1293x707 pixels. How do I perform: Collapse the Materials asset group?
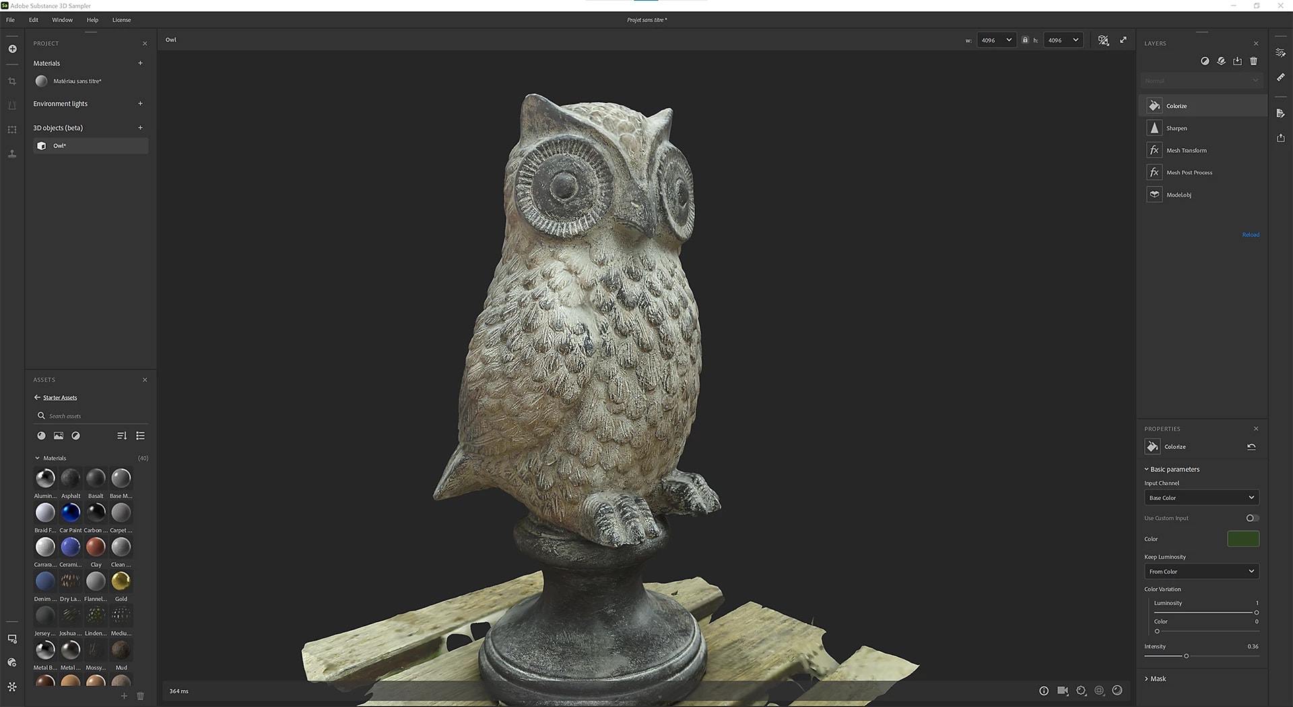(37, 458)
